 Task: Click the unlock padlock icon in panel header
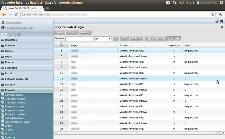pyautogui.click(x=217, y=21)
